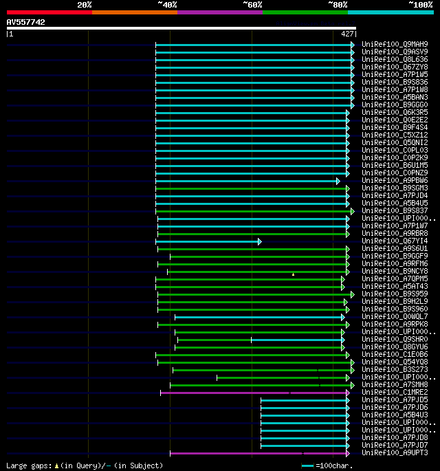Open the UniRef100_Q0WQL7 subject

tap(395, 316)
